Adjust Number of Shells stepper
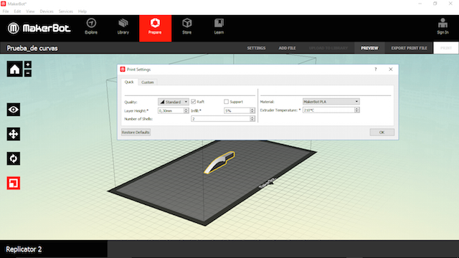The width and height of the screenshot is (459, 258). [x=252, y=119]
